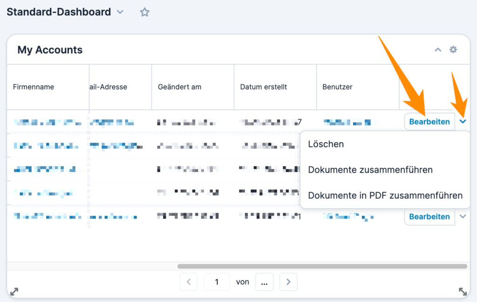
Task: Click the resize handle in the bottom-left corner
Action: click(14, 291)
